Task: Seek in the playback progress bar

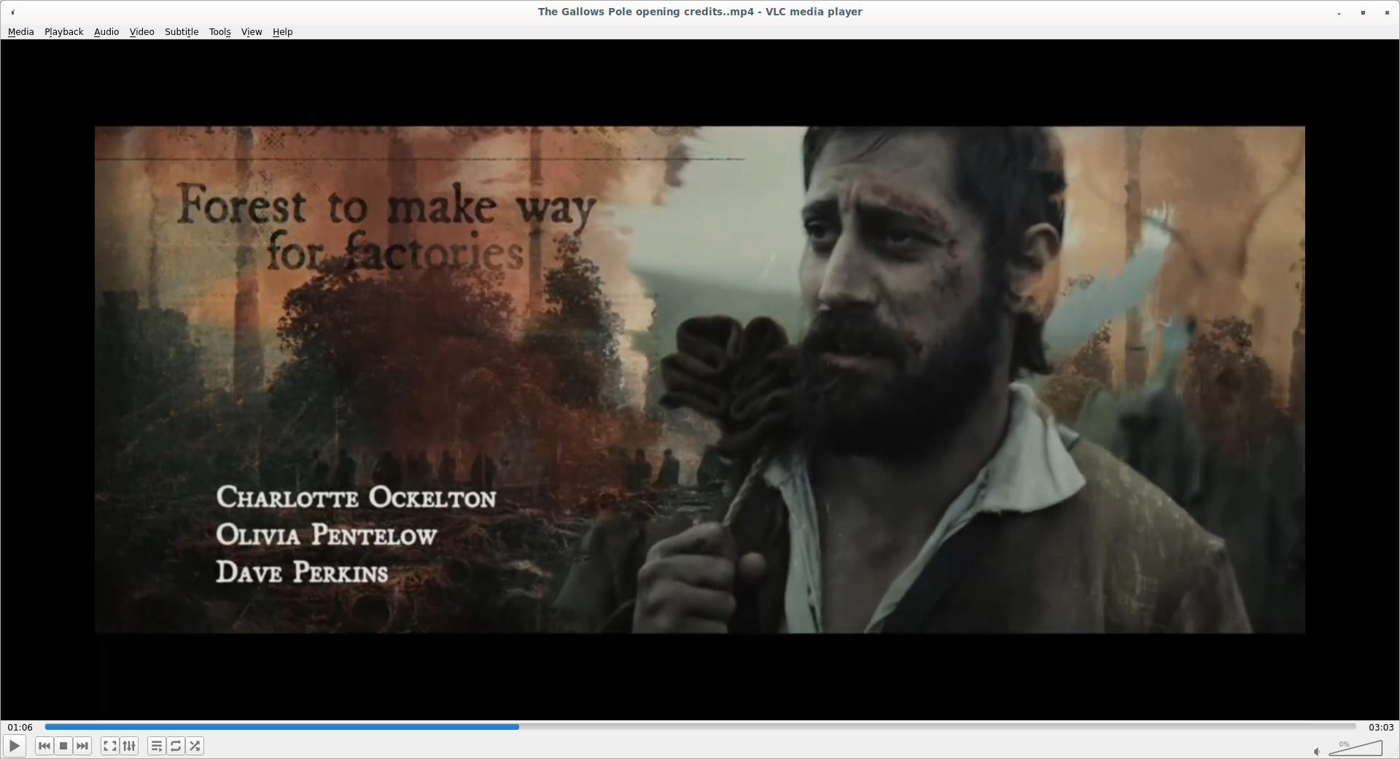Action: pos(700,727)
